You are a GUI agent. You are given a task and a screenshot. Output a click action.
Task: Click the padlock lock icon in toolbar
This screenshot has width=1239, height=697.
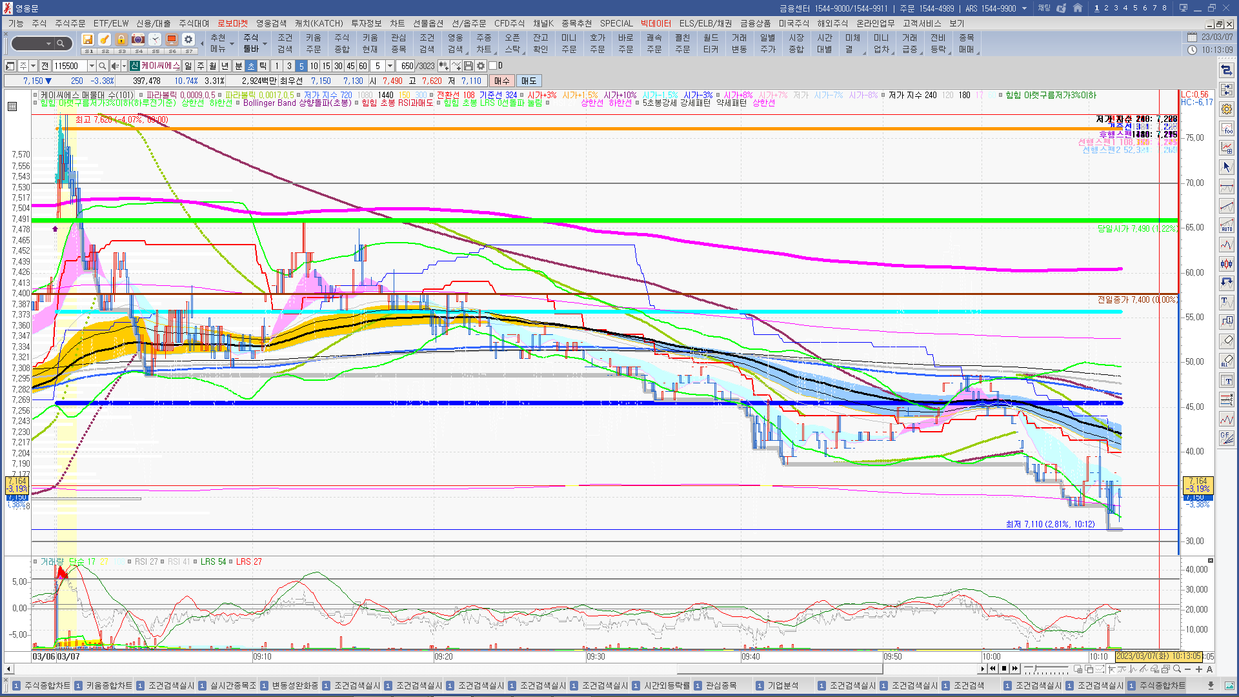tap(121, 40)
